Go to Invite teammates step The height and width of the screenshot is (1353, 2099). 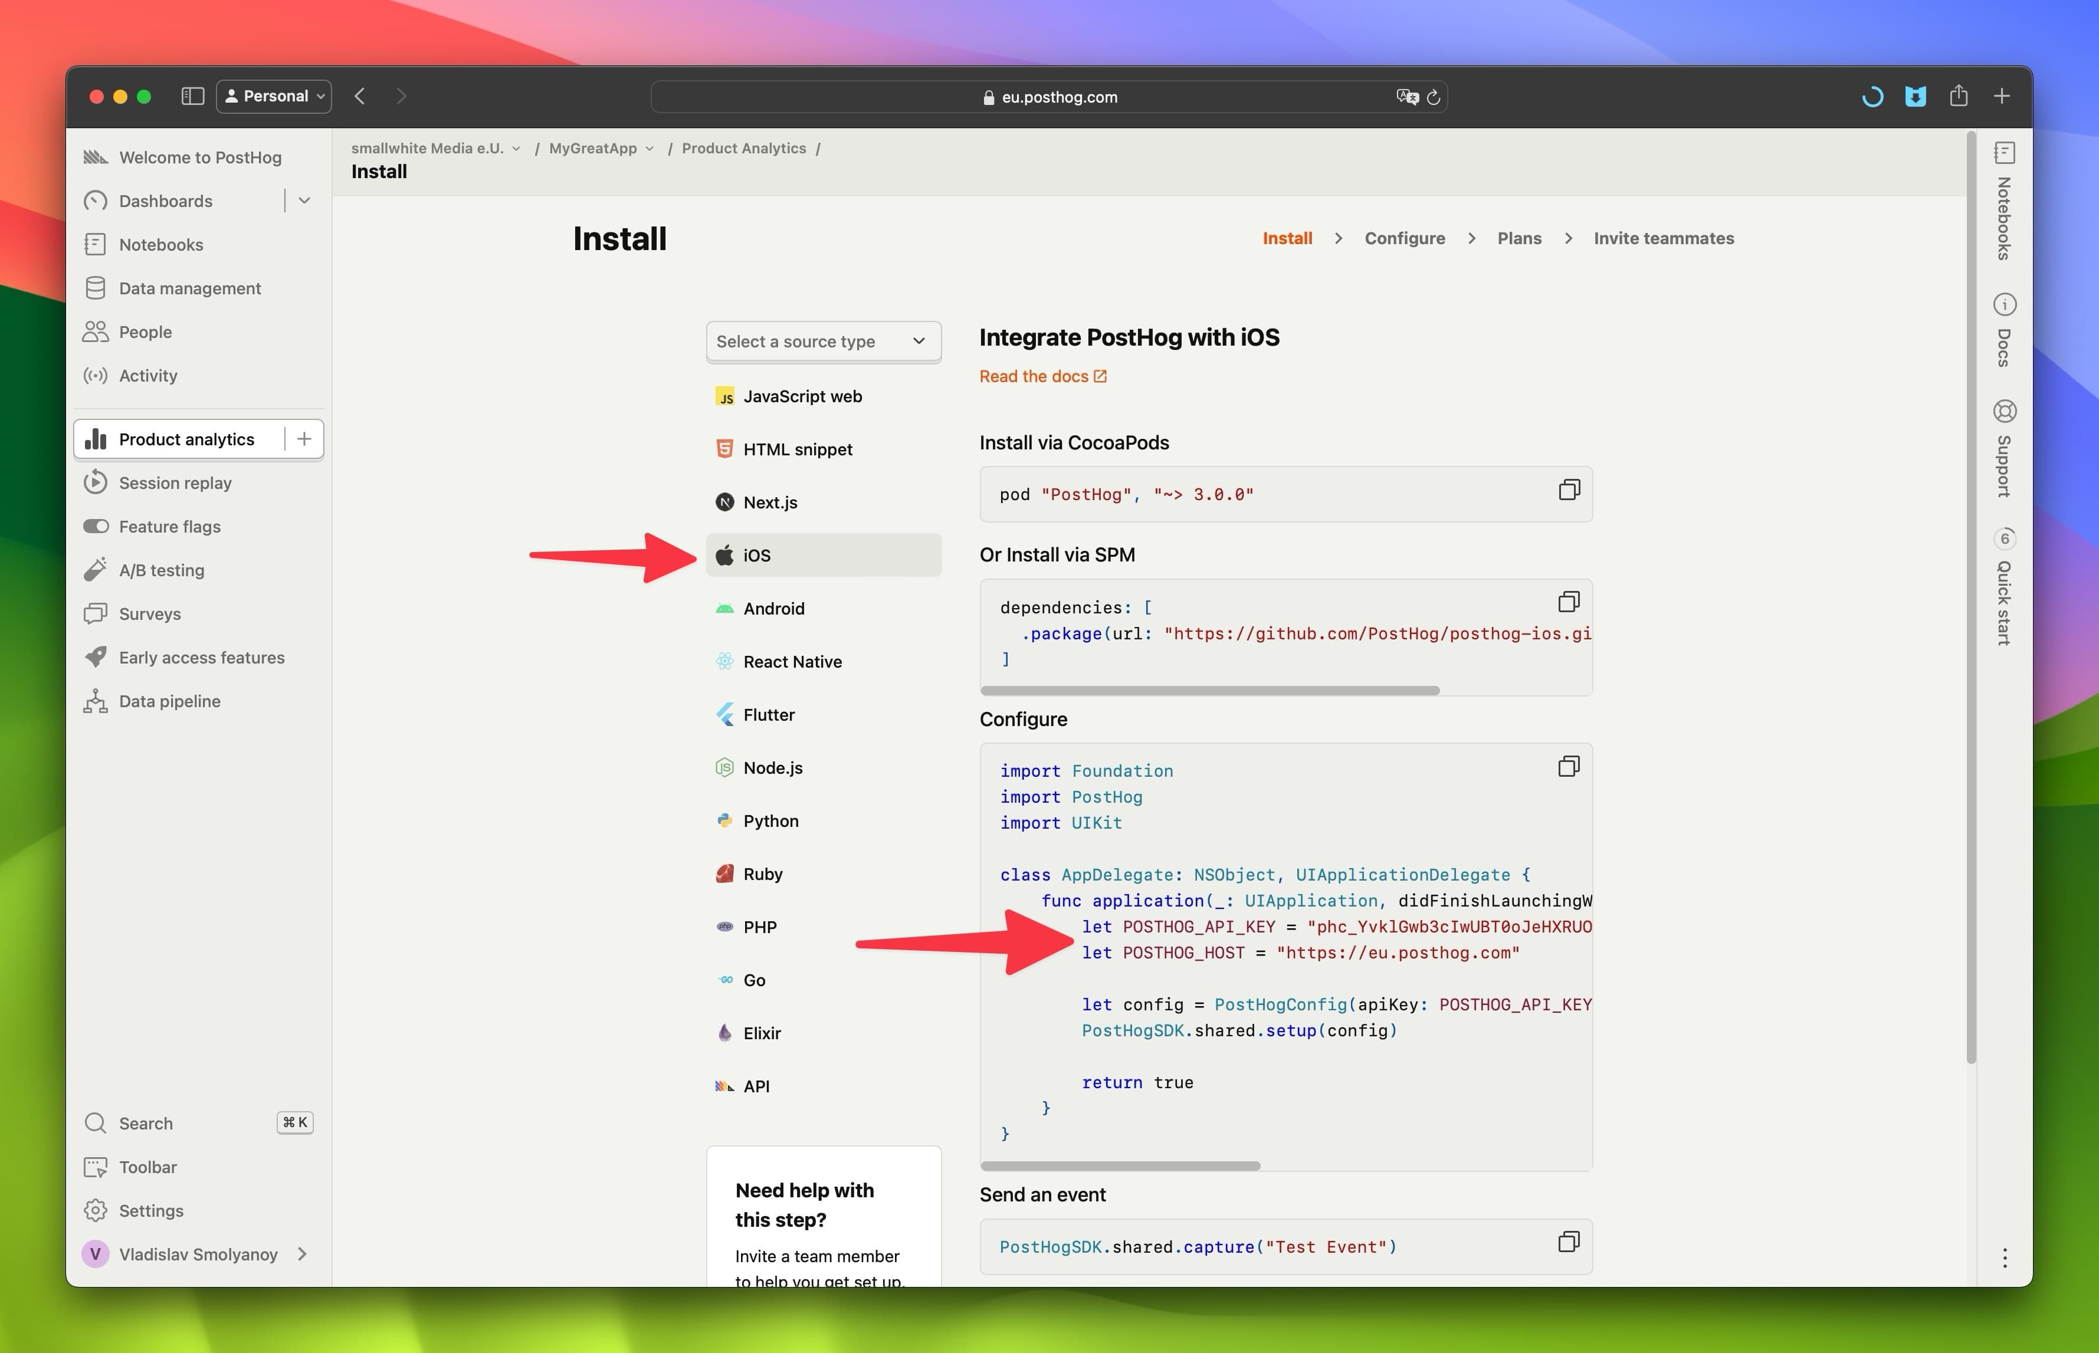coord(1663,238)
